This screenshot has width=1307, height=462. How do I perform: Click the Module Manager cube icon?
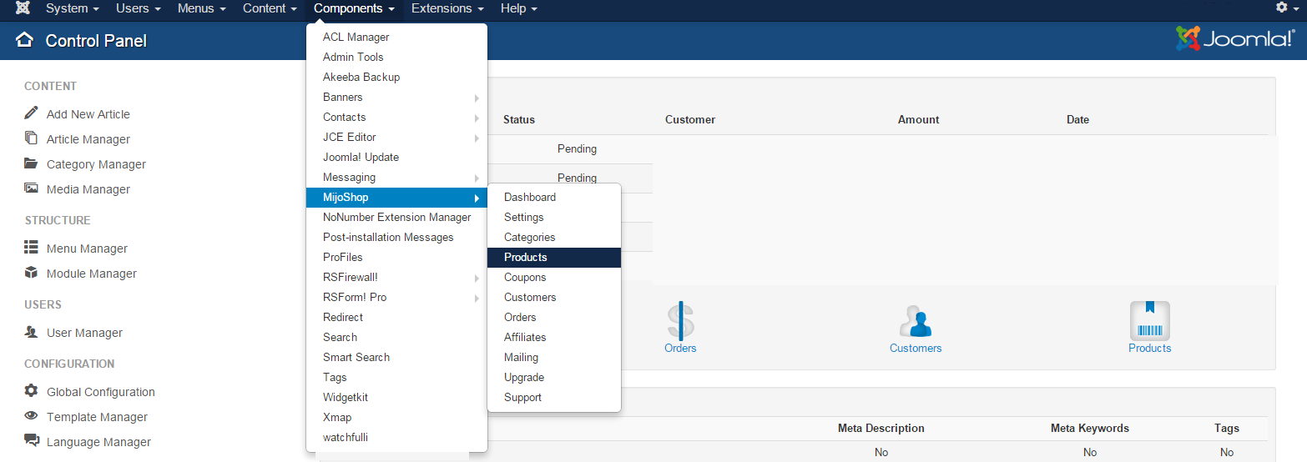pyautogui.click(x=32, y=273)
